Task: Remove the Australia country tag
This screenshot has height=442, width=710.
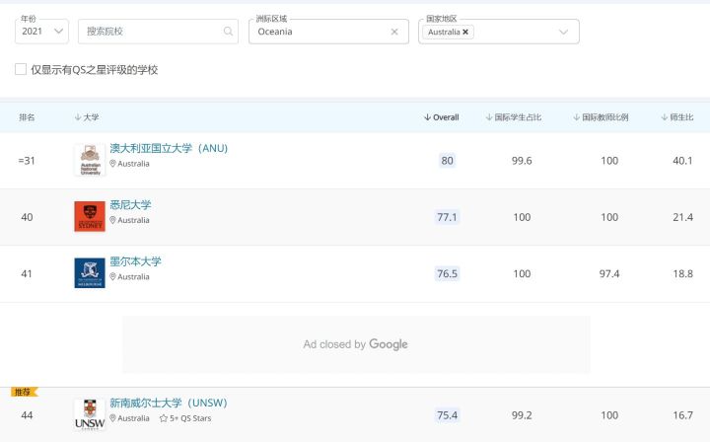Action: 465,32
